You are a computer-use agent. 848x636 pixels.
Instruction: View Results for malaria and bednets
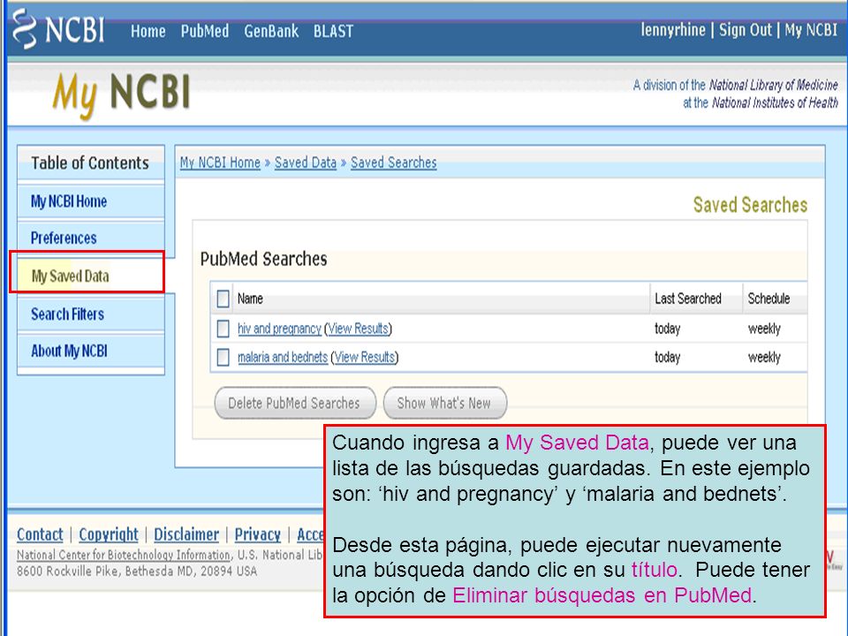tap(365, 358)
